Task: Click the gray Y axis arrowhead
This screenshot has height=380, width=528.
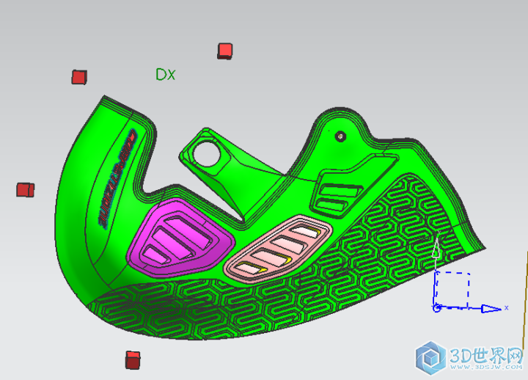Action: coord(436,248)
